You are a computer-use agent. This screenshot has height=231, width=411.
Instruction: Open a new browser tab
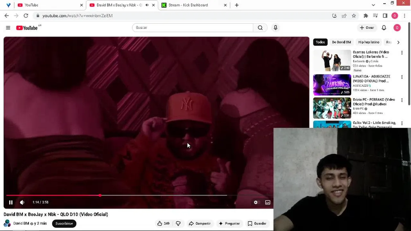point(237,5)
